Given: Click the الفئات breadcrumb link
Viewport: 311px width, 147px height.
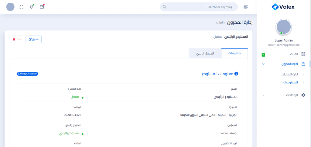Looking at the screenshot, I should tap(220, 22).
